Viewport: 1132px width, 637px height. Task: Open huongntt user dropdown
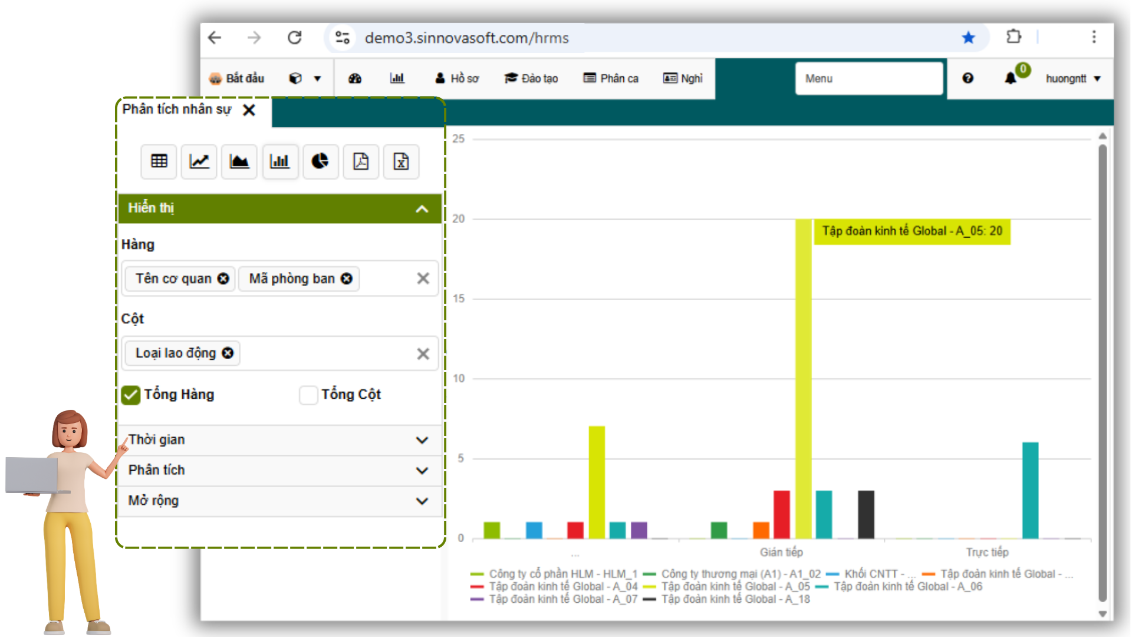tap(1073, 78)
